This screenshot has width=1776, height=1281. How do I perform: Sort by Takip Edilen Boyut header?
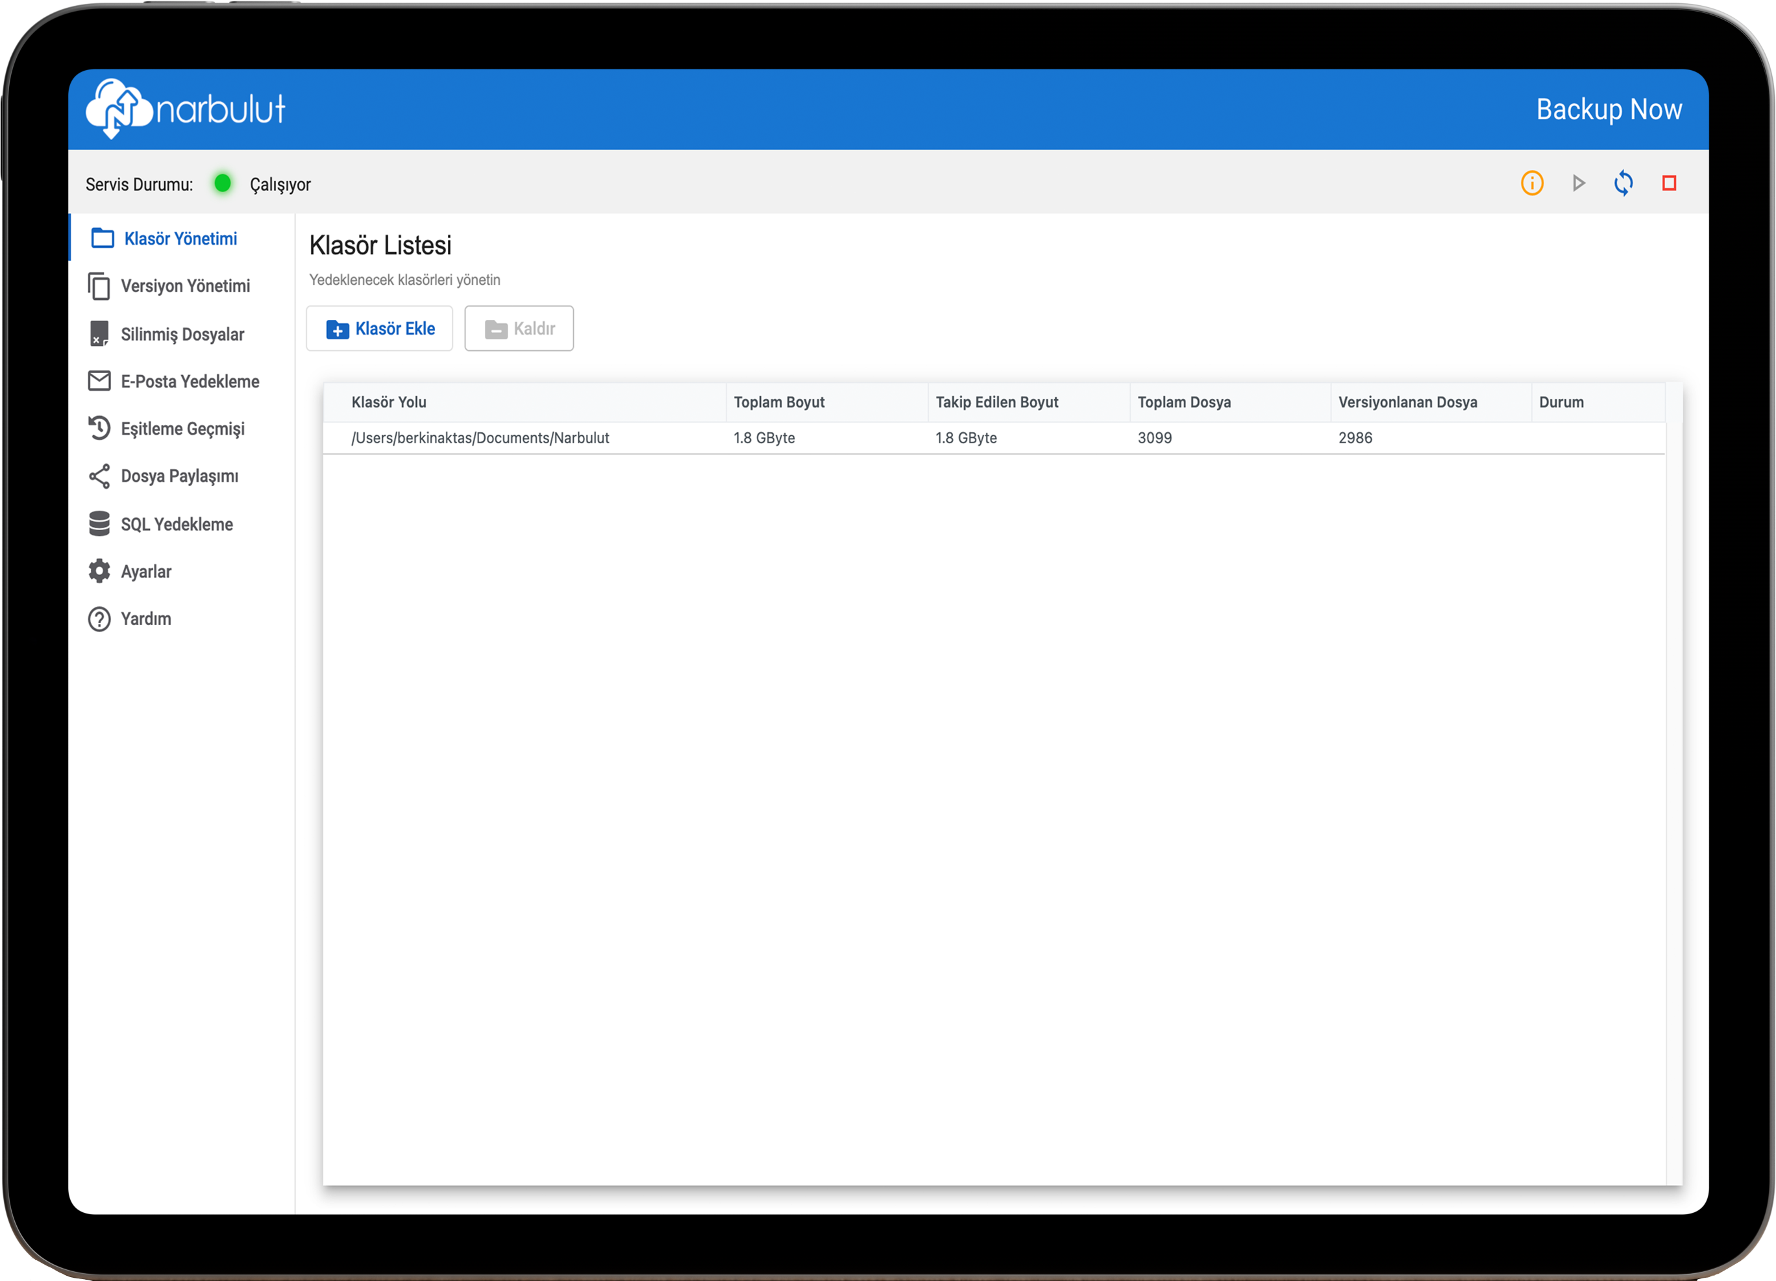click(x=1029, y=402)
